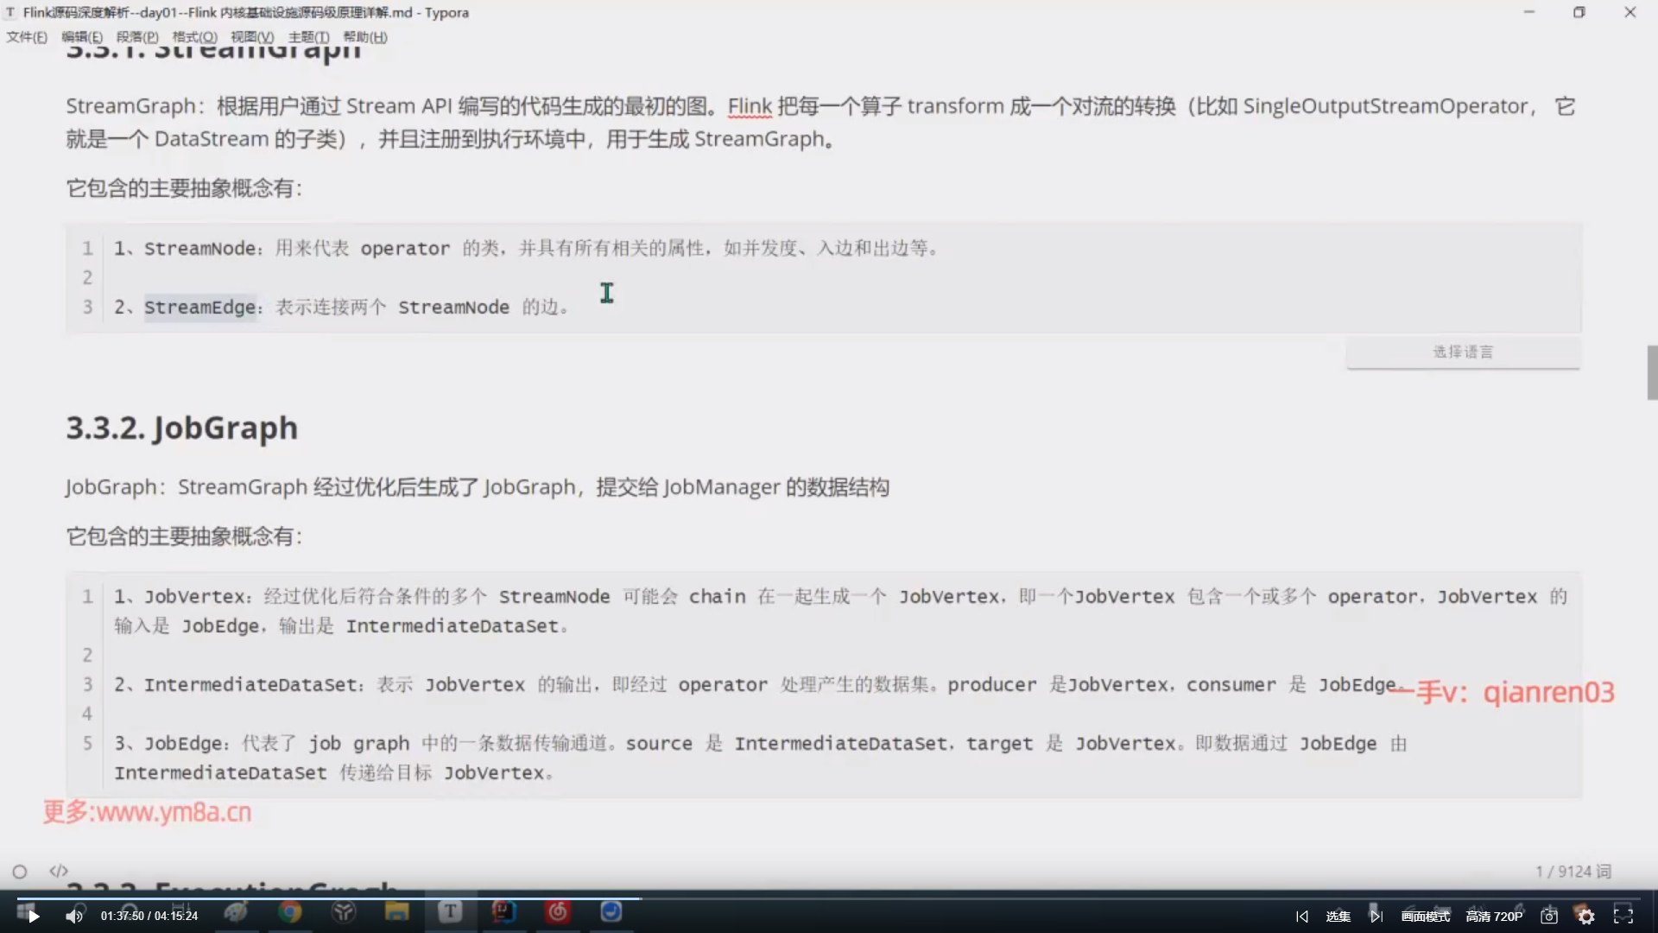Viewport: 1658px width, 933px height.
Task: Open the 选集 episode list
Action: tap(1338, 917)
